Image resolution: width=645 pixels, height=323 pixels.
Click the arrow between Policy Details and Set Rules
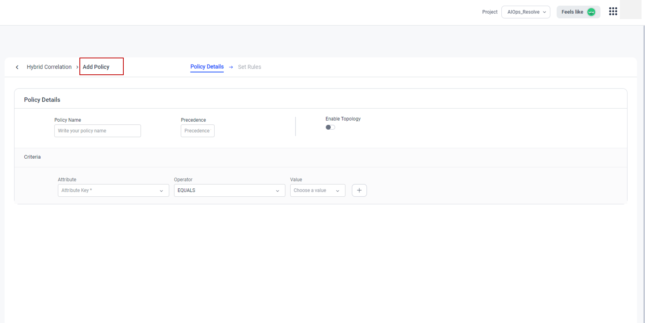click(x=231, y=67)
